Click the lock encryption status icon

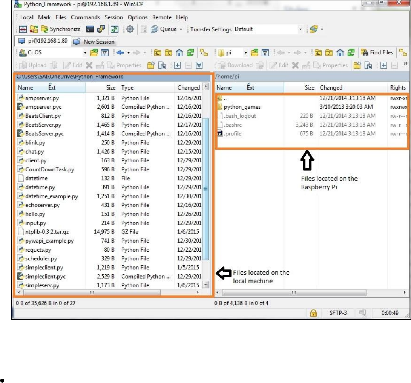tap(313, 313)
